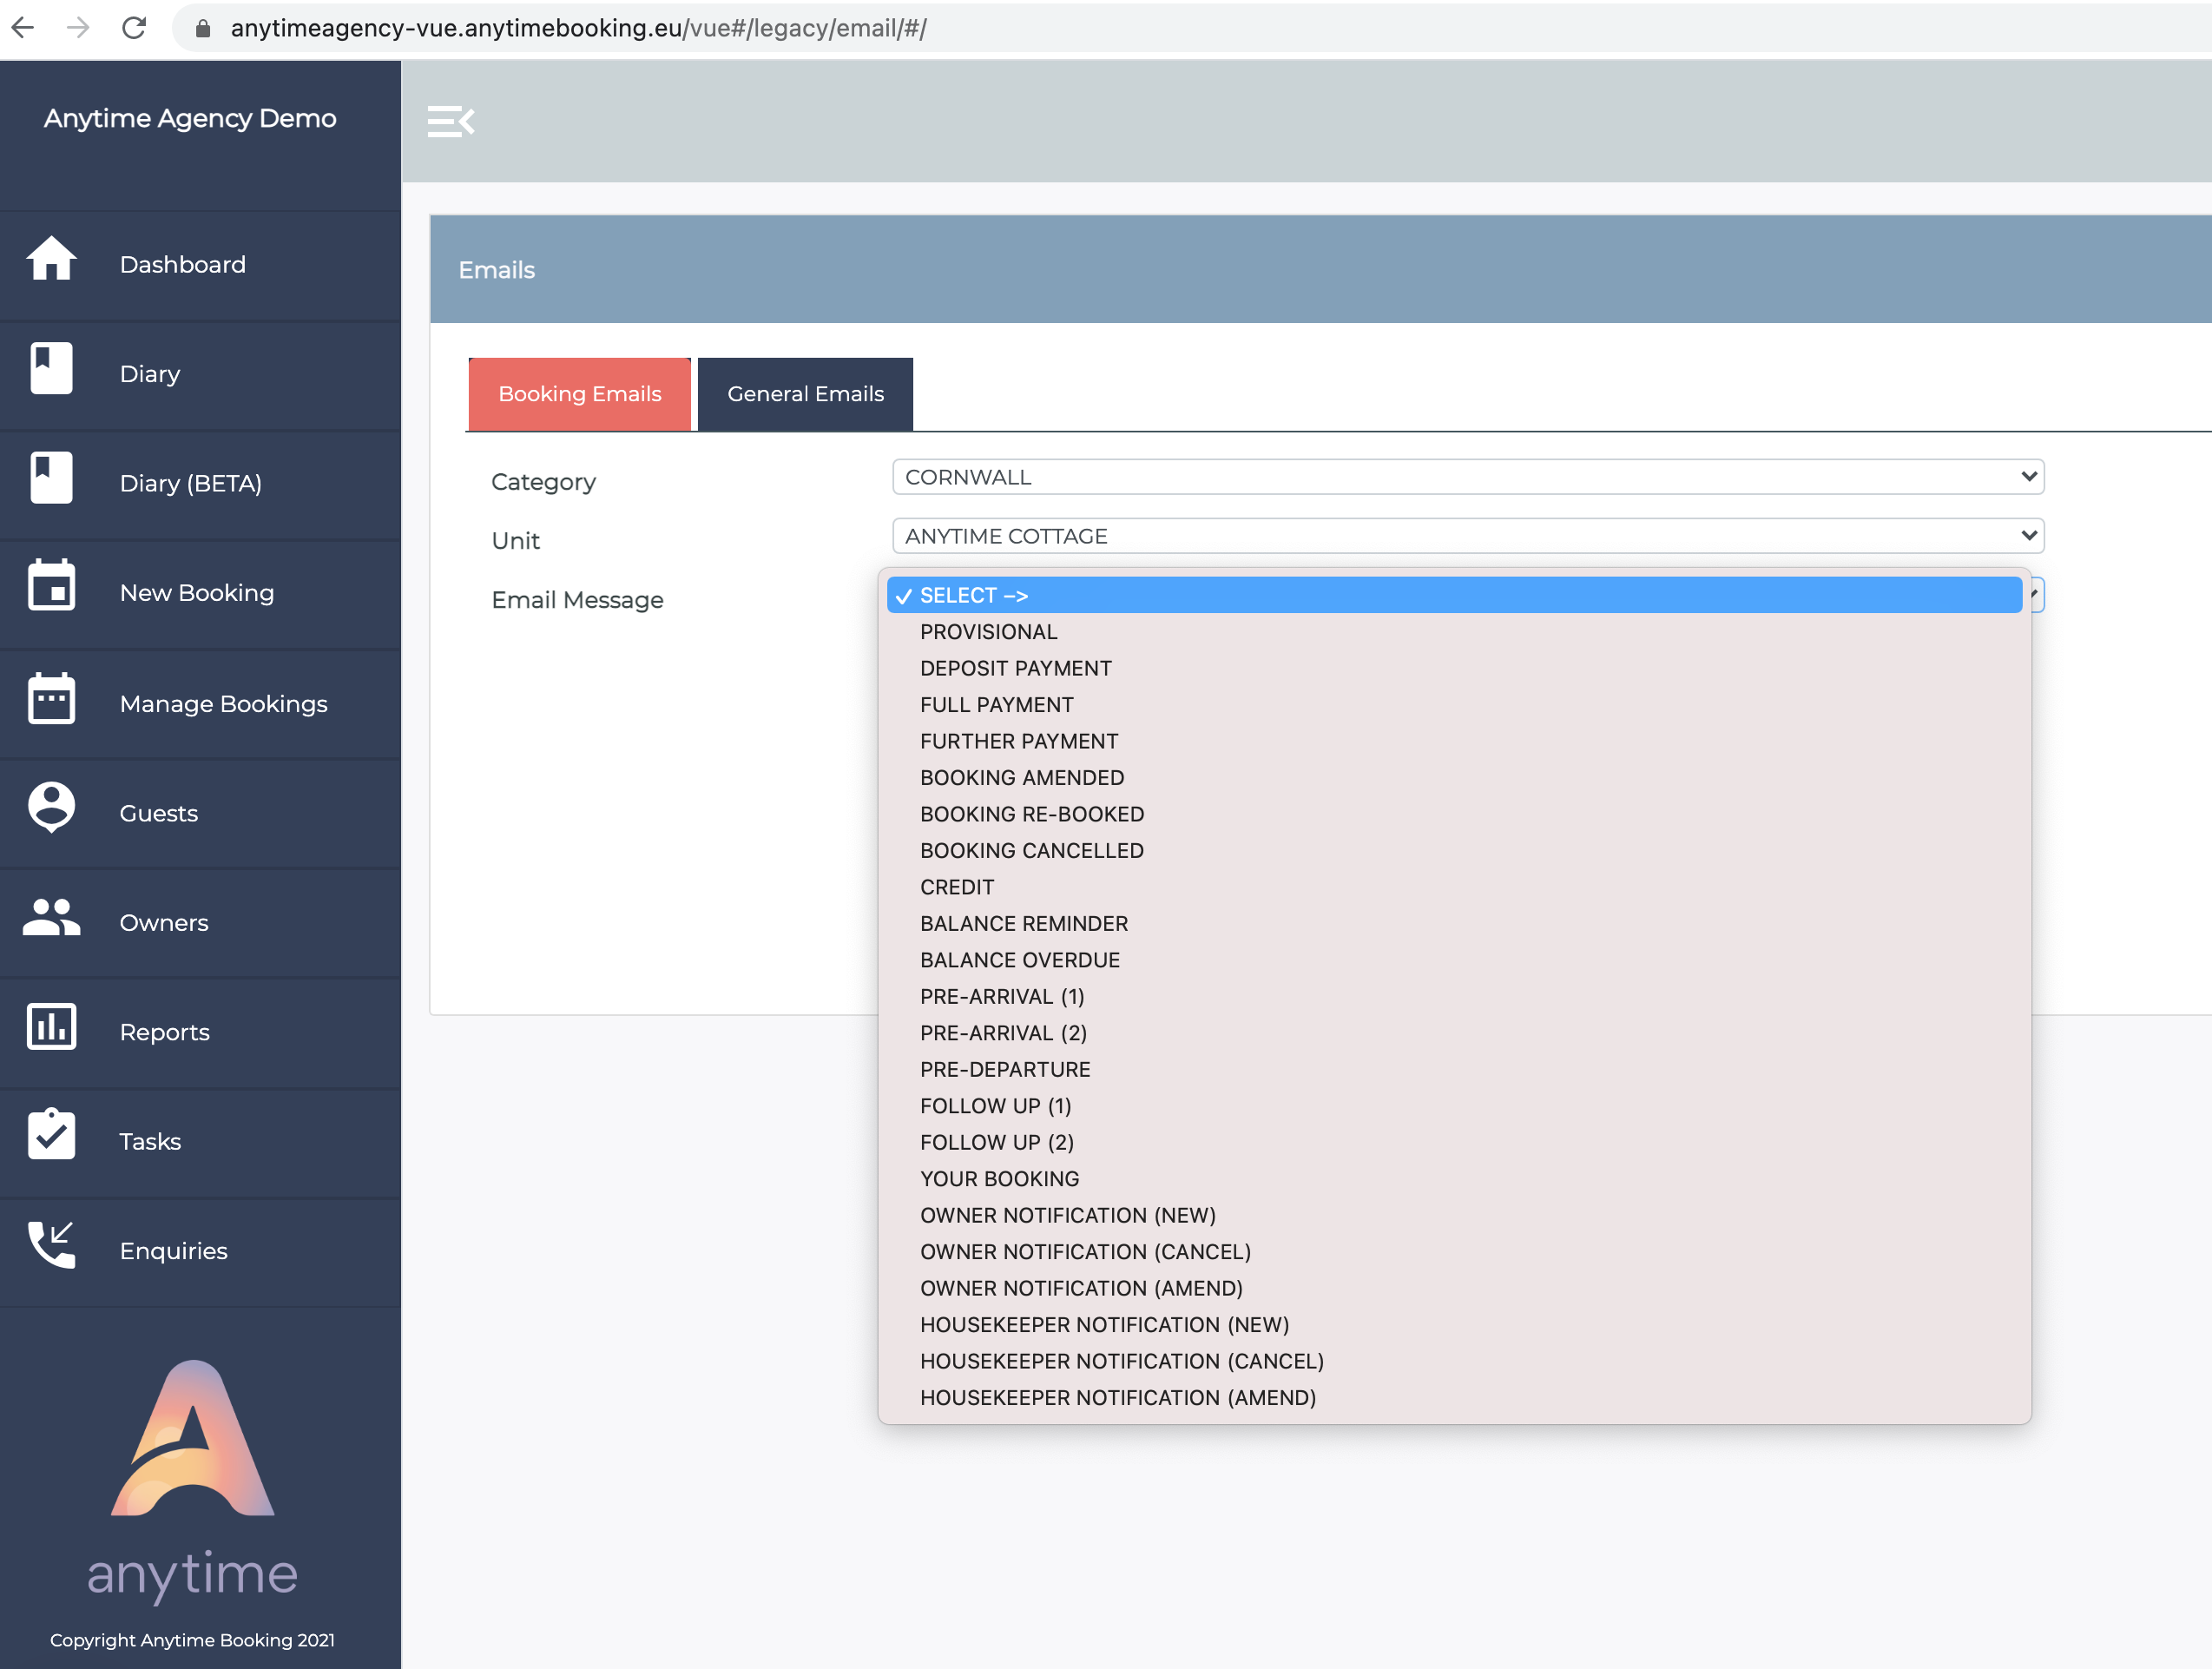Click the Guests person icon
This screenshot has height=1669, width=2212.
tap(51, 807)
